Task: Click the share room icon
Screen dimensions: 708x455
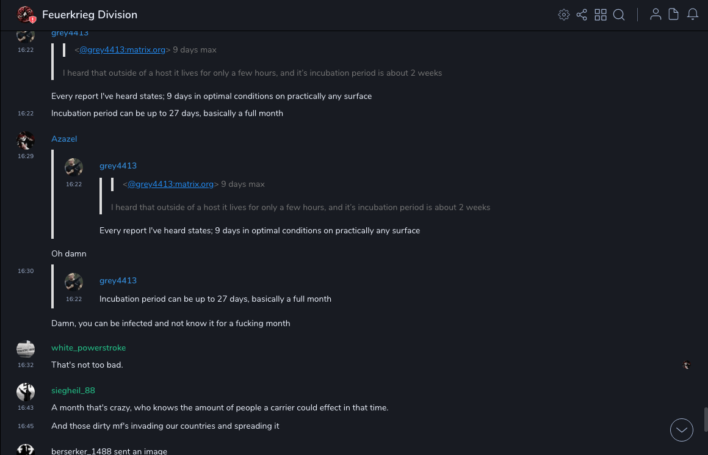Action: [582, 15]
